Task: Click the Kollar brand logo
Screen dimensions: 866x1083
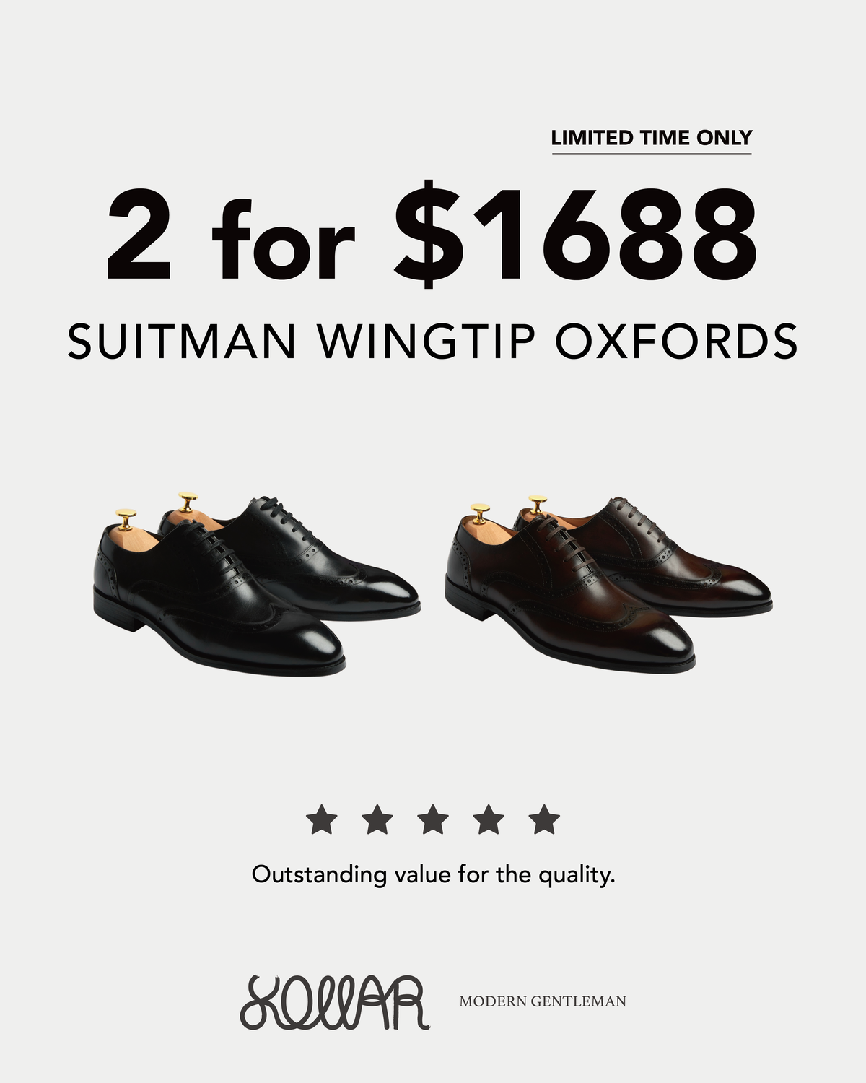Action: coord(335,1001)
